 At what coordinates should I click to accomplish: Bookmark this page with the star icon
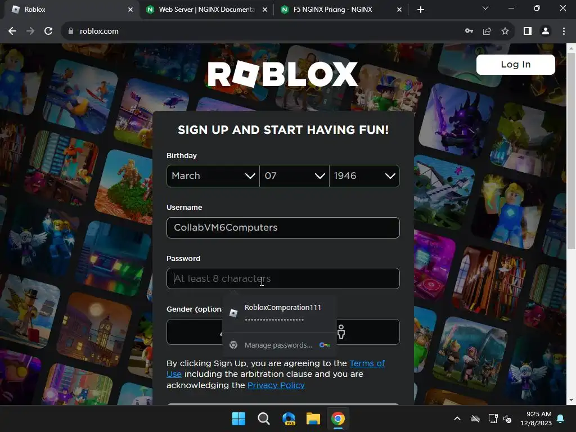tap(505, 31)
